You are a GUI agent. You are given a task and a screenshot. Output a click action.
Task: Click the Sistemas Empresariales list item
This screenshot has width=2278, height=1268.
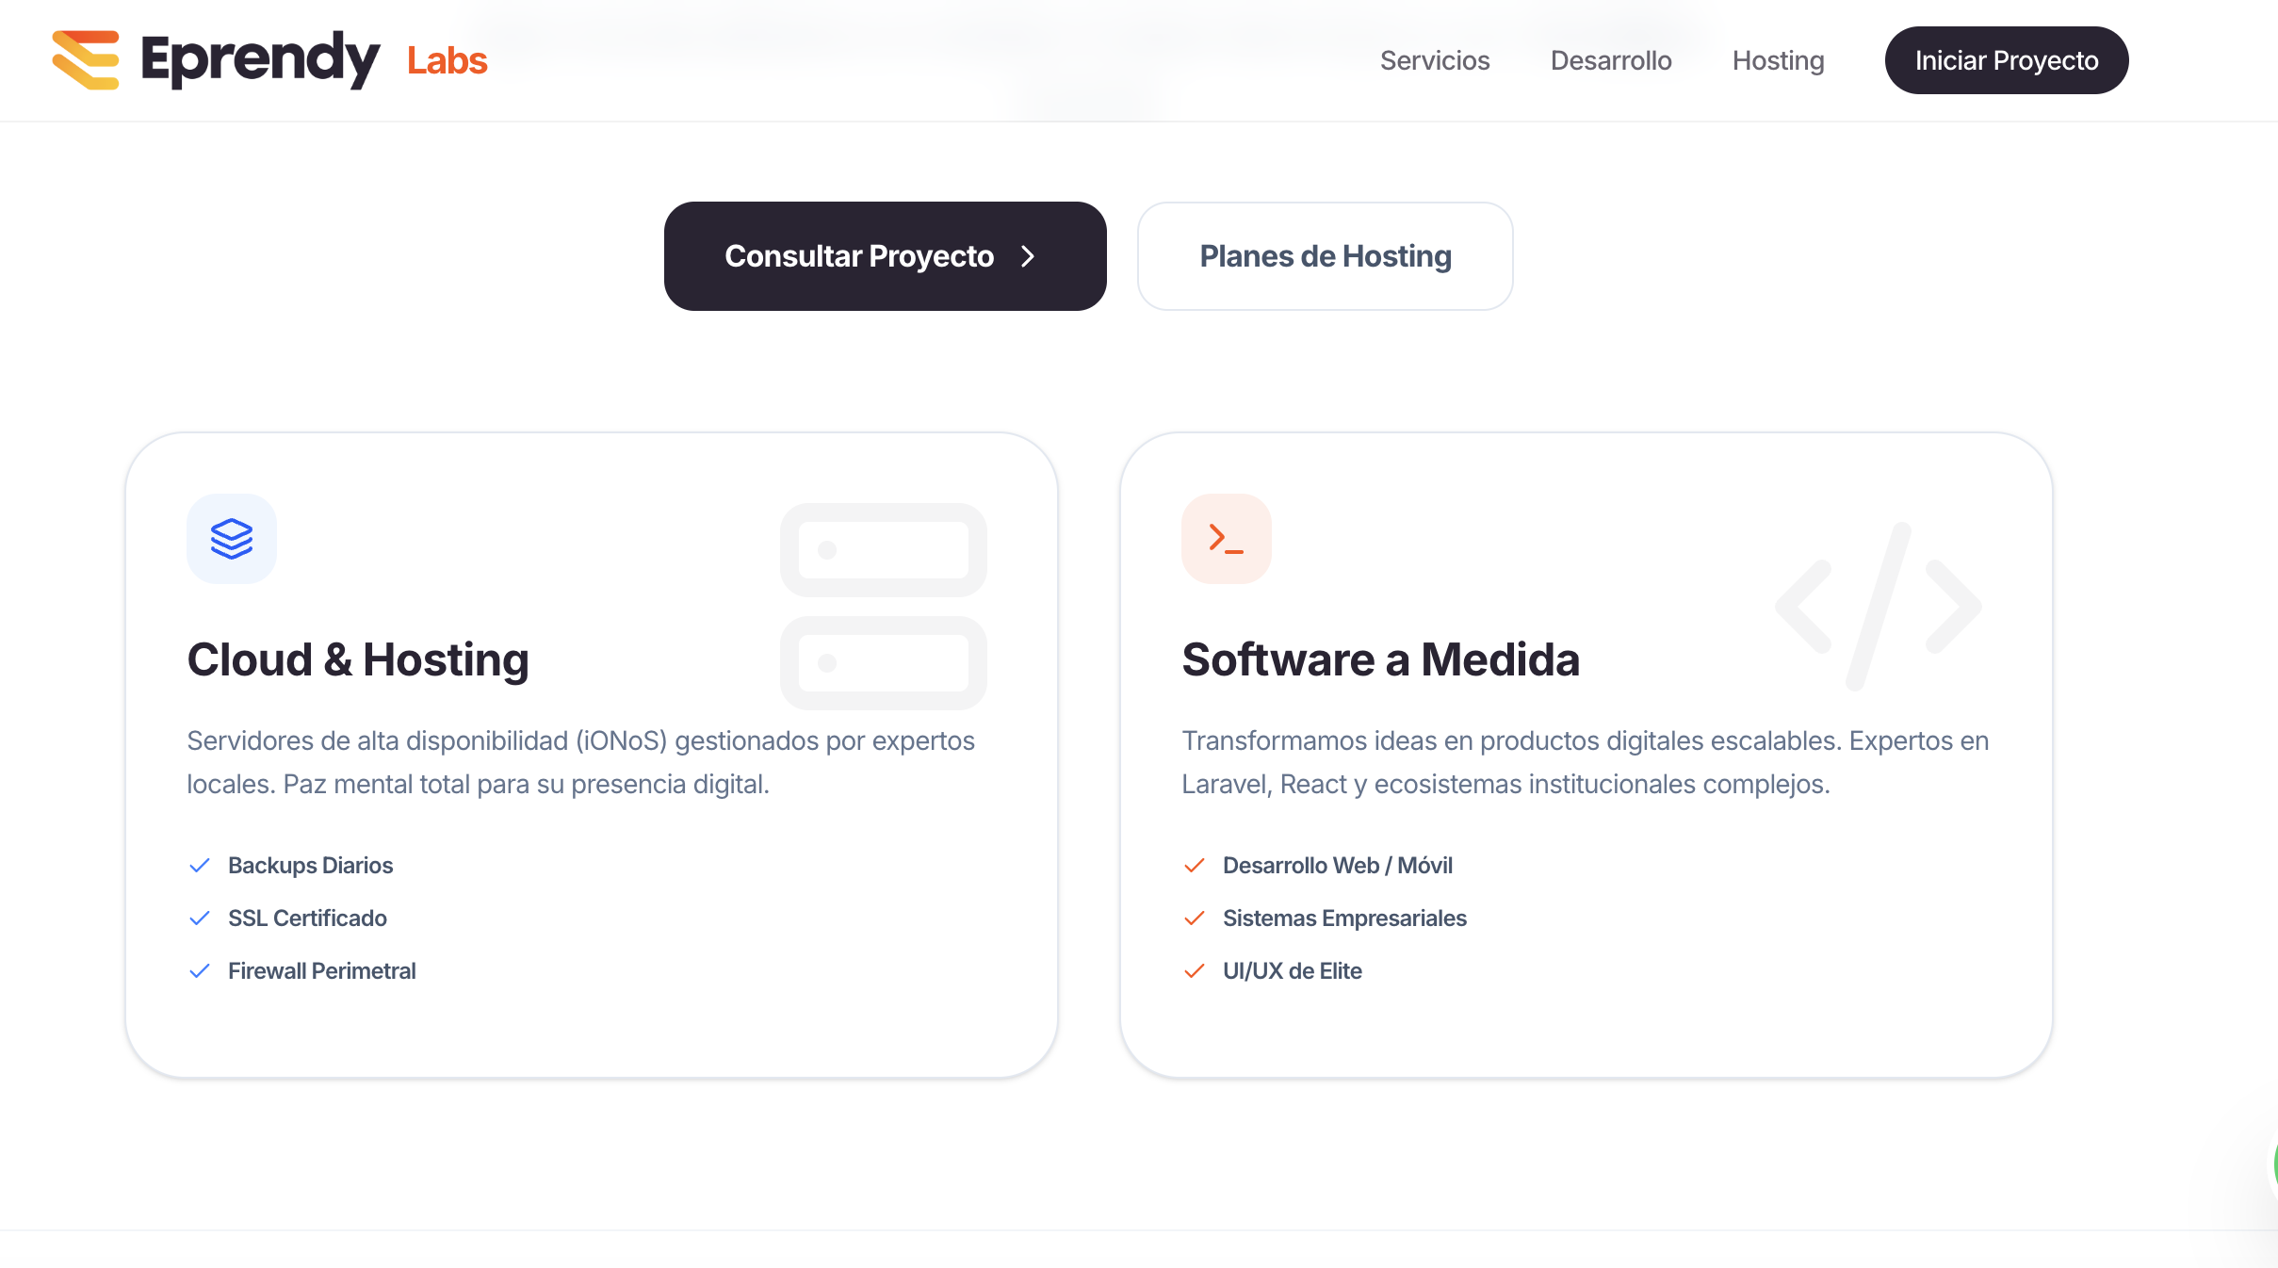[1326, 918]
